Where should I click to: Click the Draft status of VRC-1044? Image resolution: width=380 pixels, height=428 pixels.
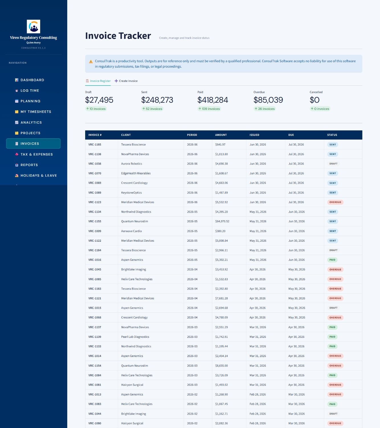click(333, 414)
